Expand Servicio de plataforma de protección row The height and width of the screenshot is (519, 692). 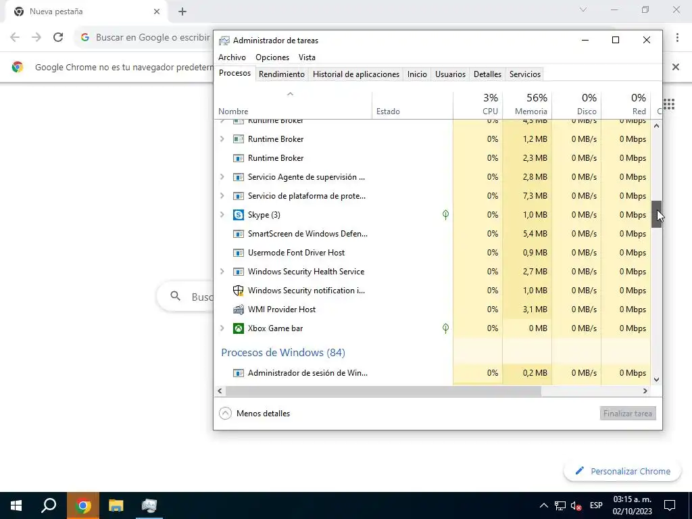(x=222, y=196)
